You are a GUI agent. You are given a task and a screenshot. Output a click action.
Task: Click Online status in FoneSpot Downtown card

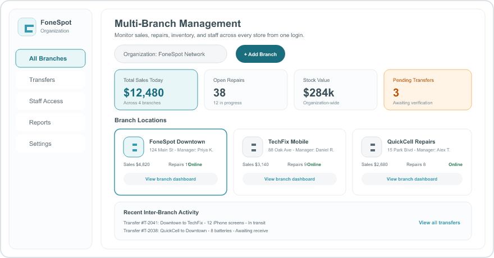click(x=195, y=164)
